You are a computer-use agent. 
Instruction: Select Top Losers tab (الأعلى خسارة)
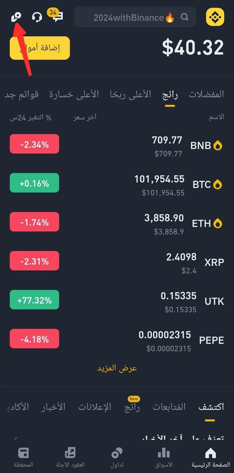tap(74, 94)
